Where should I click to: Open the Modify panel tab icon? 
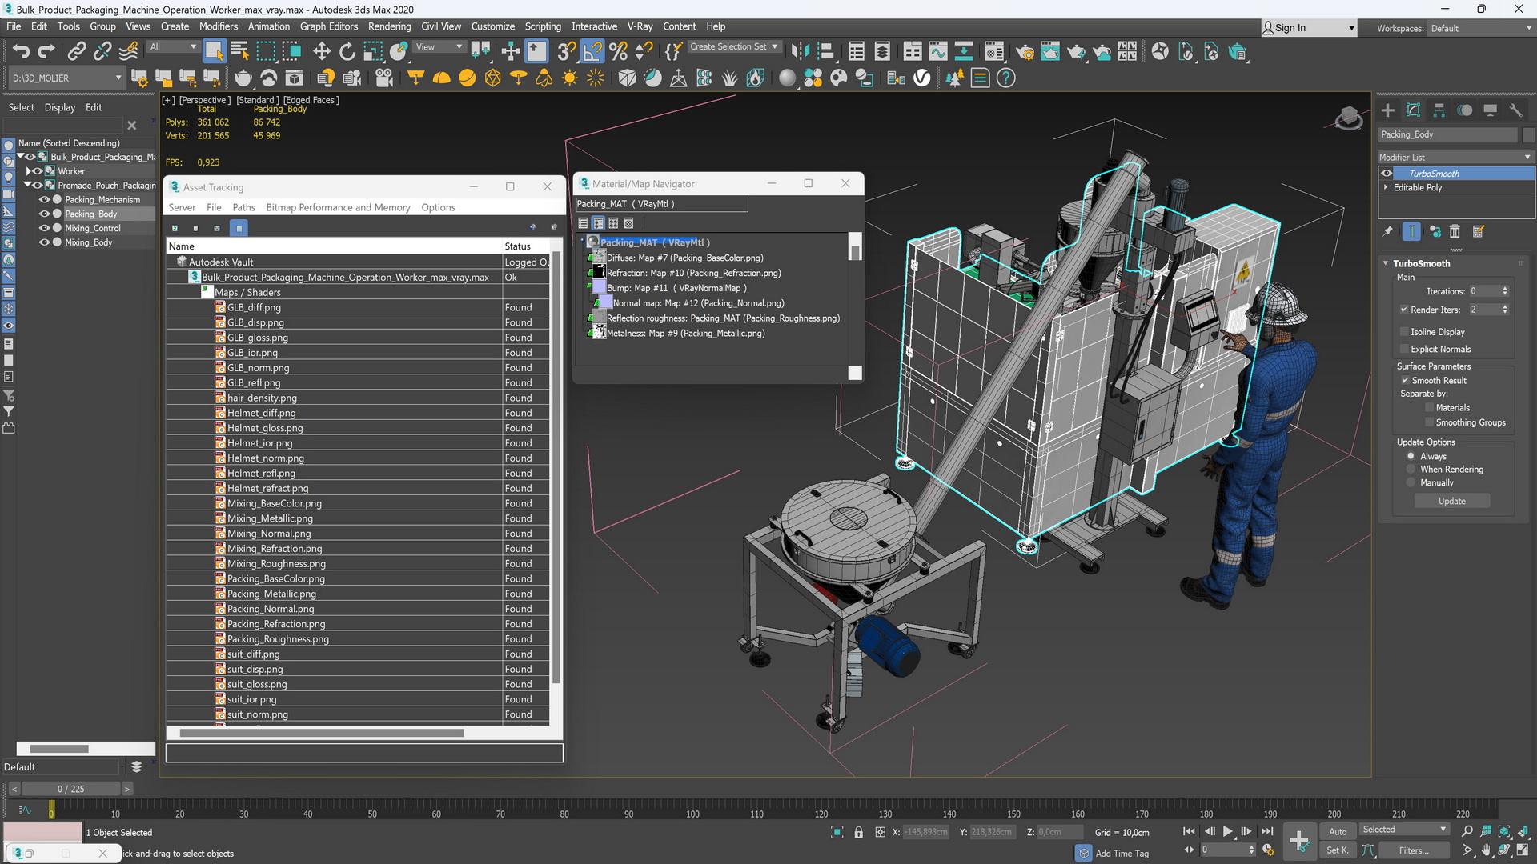click(x=1414, y=110)
